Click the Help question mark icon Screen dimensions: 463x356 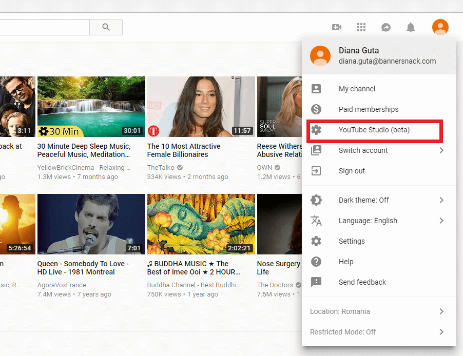coord(316,262)
